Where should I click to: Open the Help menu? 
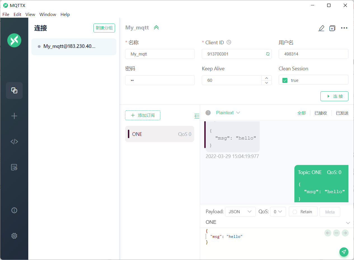pos(65,15)
